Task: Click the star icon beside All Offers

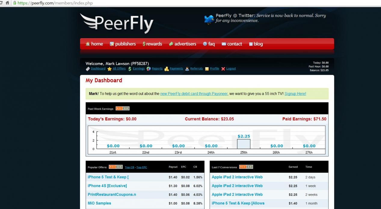Action: tap(109, 69)
